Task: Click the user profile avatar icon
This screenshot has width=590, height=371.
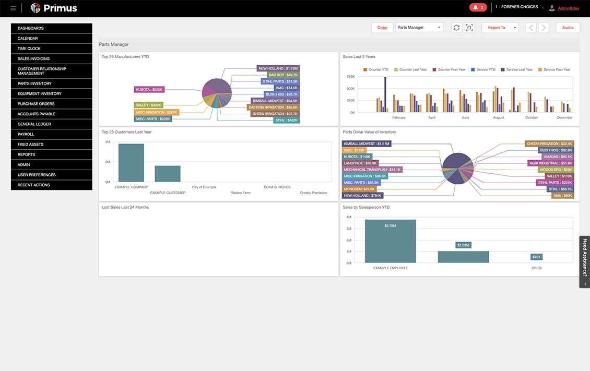Action: (x=552, y=8)
